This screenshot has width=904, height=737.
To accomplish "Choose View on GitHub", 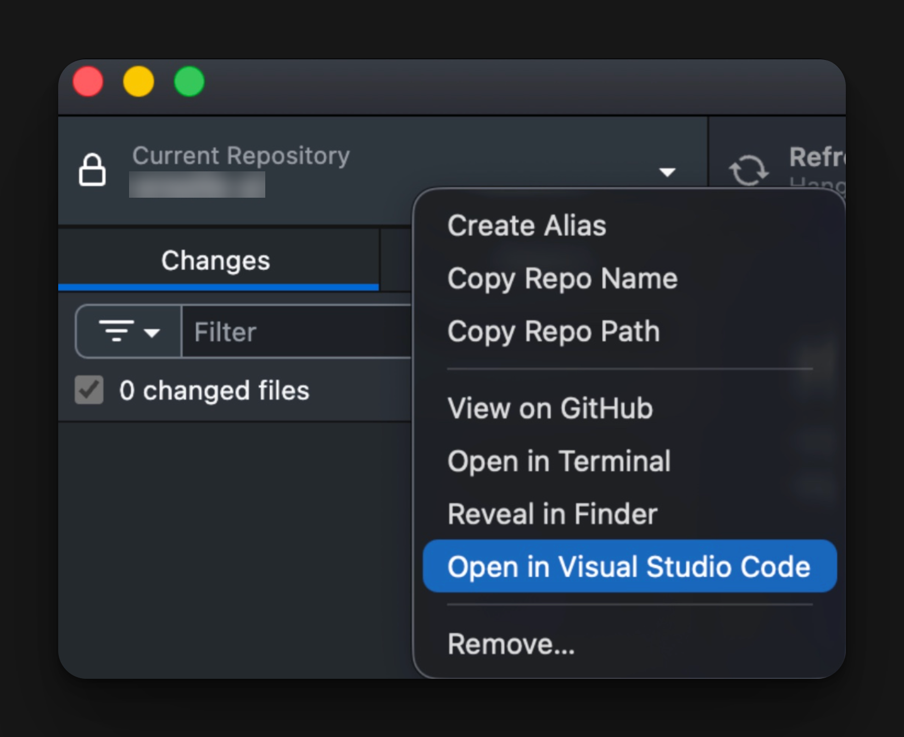I will (x=629, y=408).
